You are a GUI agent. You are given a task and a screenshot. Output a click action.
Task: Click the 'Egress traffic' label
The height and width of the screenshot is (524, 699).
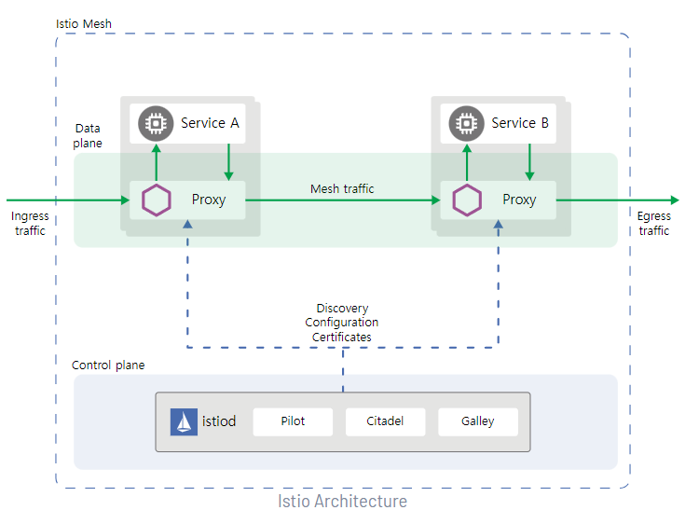point(654,223)
